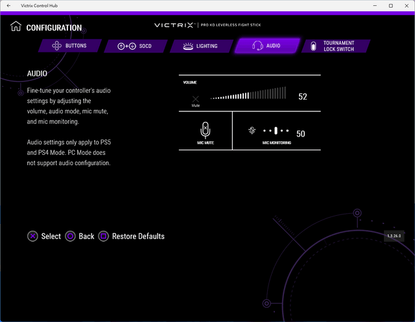Click the Victrix logo at top

point(174,25)
